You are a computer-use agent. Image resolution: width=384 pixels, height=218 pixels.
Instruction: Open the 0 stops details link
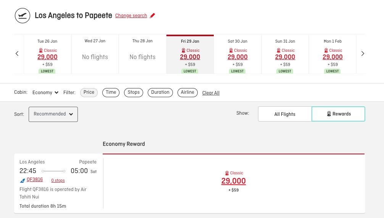click(58, 180)
